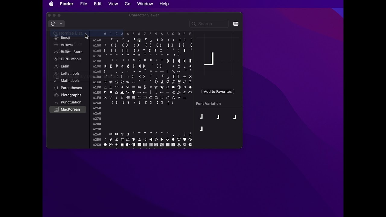This screenshot has height=217, width=386.
Task: Pick the double right arrow ⇒ in row A2A0
Action: click(x=111, y=134)
